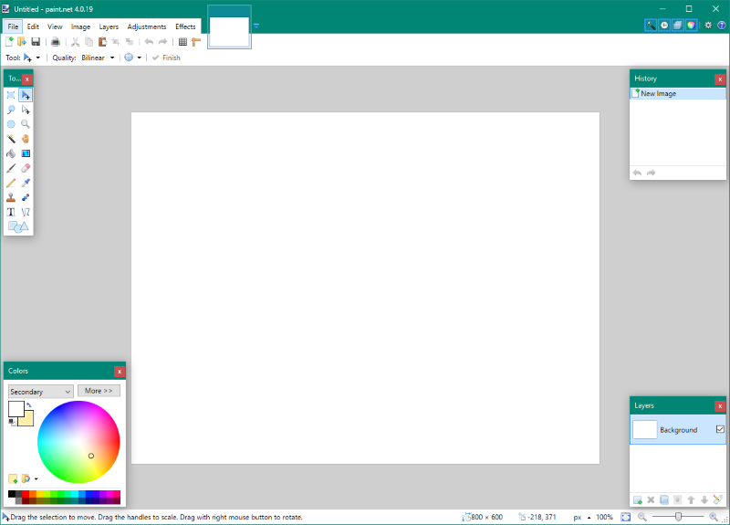
Task: Select the Rectangle Select tool
Action: 11,95
